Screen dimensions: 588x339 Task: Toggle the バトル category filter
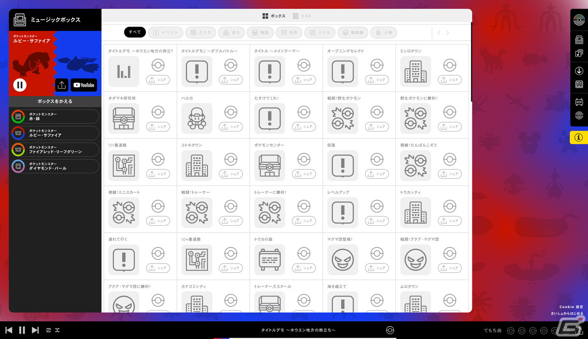319,33
